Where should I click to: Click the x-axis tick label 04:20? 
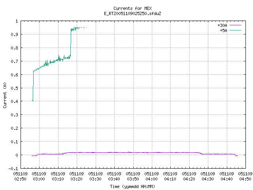point(189,179)
